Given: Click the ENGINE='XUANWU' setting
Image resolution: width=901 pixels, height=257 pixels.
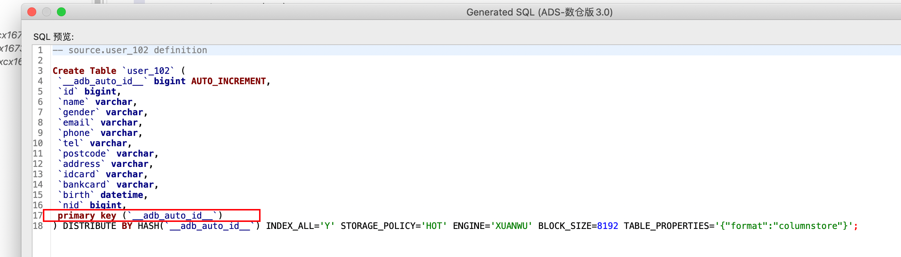Looking at the screenshot, I should (492, 226).
